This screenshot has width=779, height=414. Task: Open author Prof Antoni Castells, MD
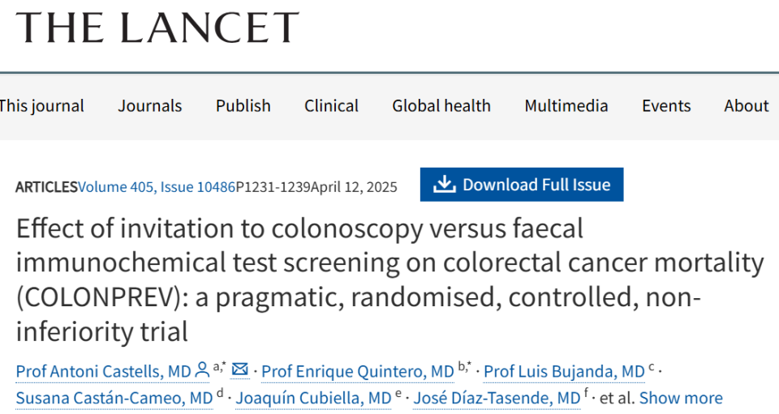coord(104,371)
